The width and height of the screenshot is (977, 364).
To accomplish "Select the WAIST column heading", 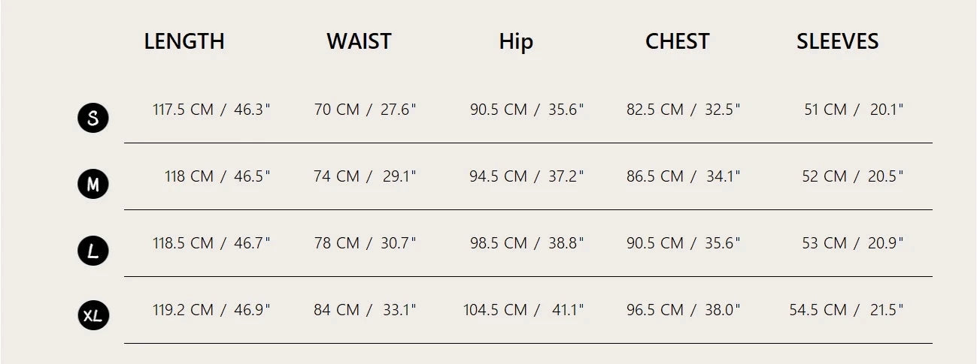I will [359, 41].
